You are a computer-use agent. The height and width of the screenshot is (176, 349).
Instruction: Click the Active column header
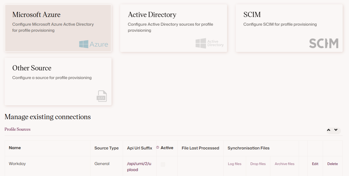pyautogui.click(x=167, y=148)
